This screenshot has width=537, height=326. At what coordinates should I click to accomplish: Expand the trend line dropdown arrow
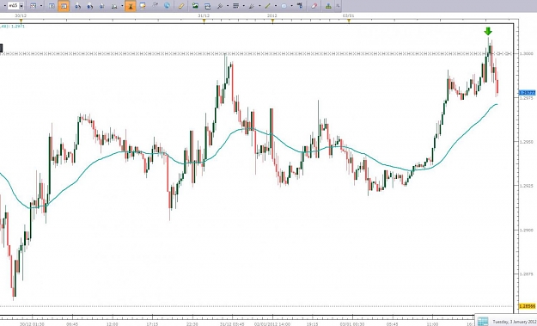coord(275,6)
